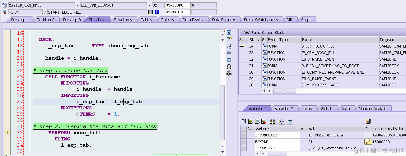Image resolution: width=406 pixels, height=156 pixels.
Task: Click the source icon in stack row 28
Action: coord(265,85)
